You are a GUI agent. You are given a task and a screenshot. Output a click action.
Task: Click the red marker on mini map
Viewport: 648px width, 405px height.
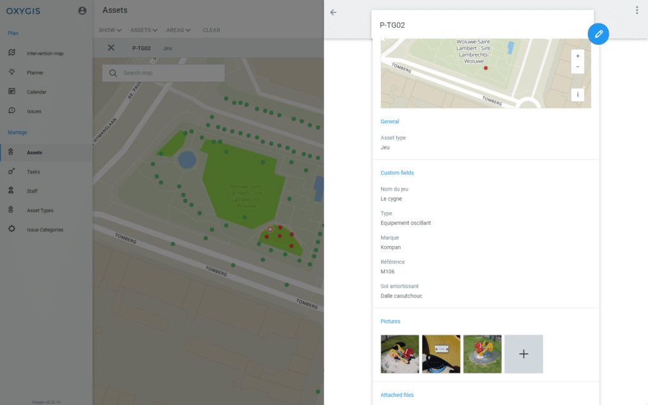[x=485, y=68]
